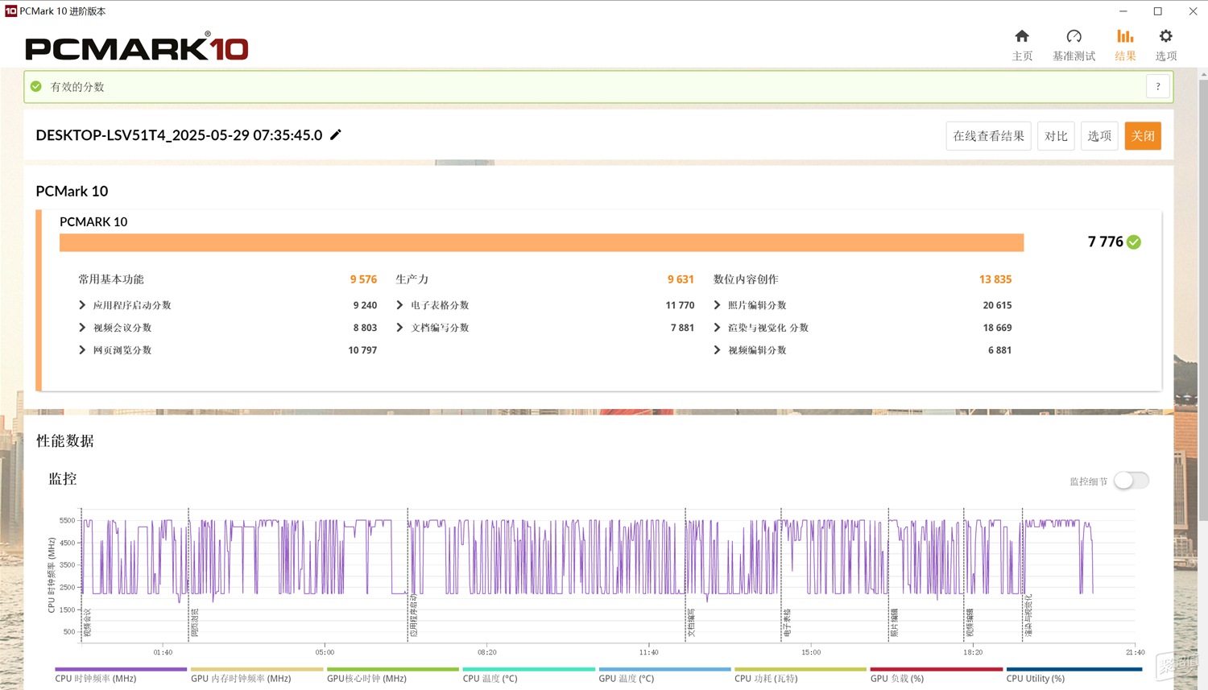Select the 结果 results bar chart icon
Screen dimensions: 1208x690
click(1125, 36)
